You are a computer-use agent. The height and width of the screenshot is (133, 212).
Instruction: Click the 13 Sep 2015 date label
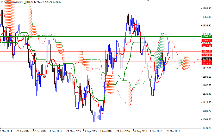tap(90, 131)
